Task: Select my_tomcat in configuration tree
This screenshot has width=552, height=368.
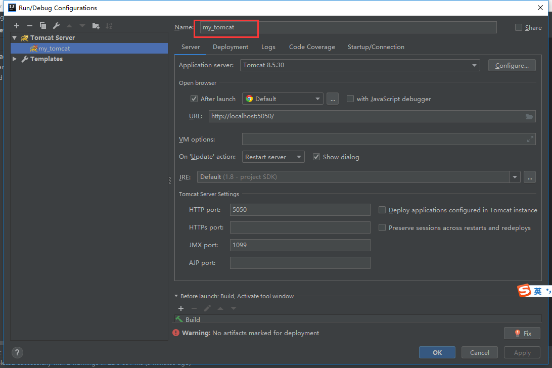Action: point(89,49)
